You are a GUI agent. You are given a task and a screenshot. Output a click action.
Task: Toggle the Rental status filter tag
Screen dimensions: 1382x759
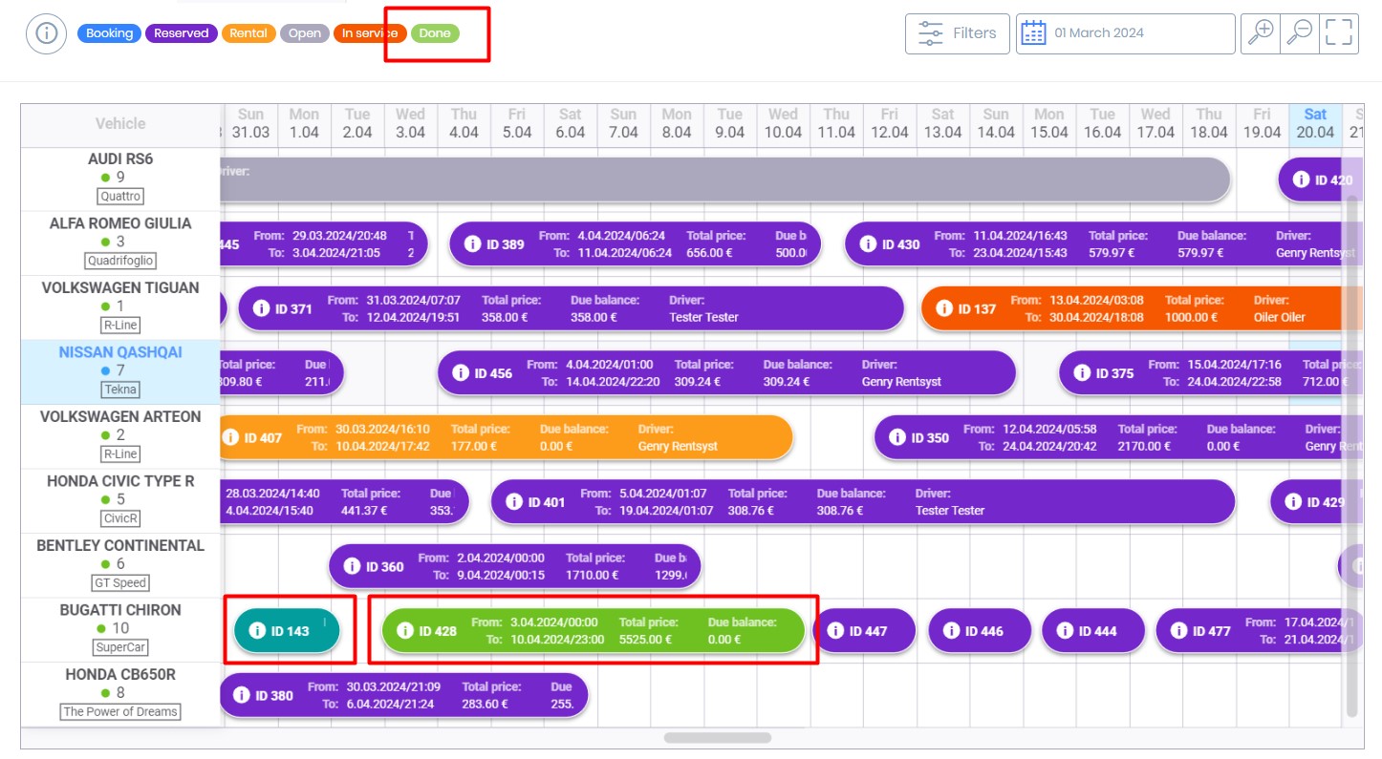tap(248, 33)
